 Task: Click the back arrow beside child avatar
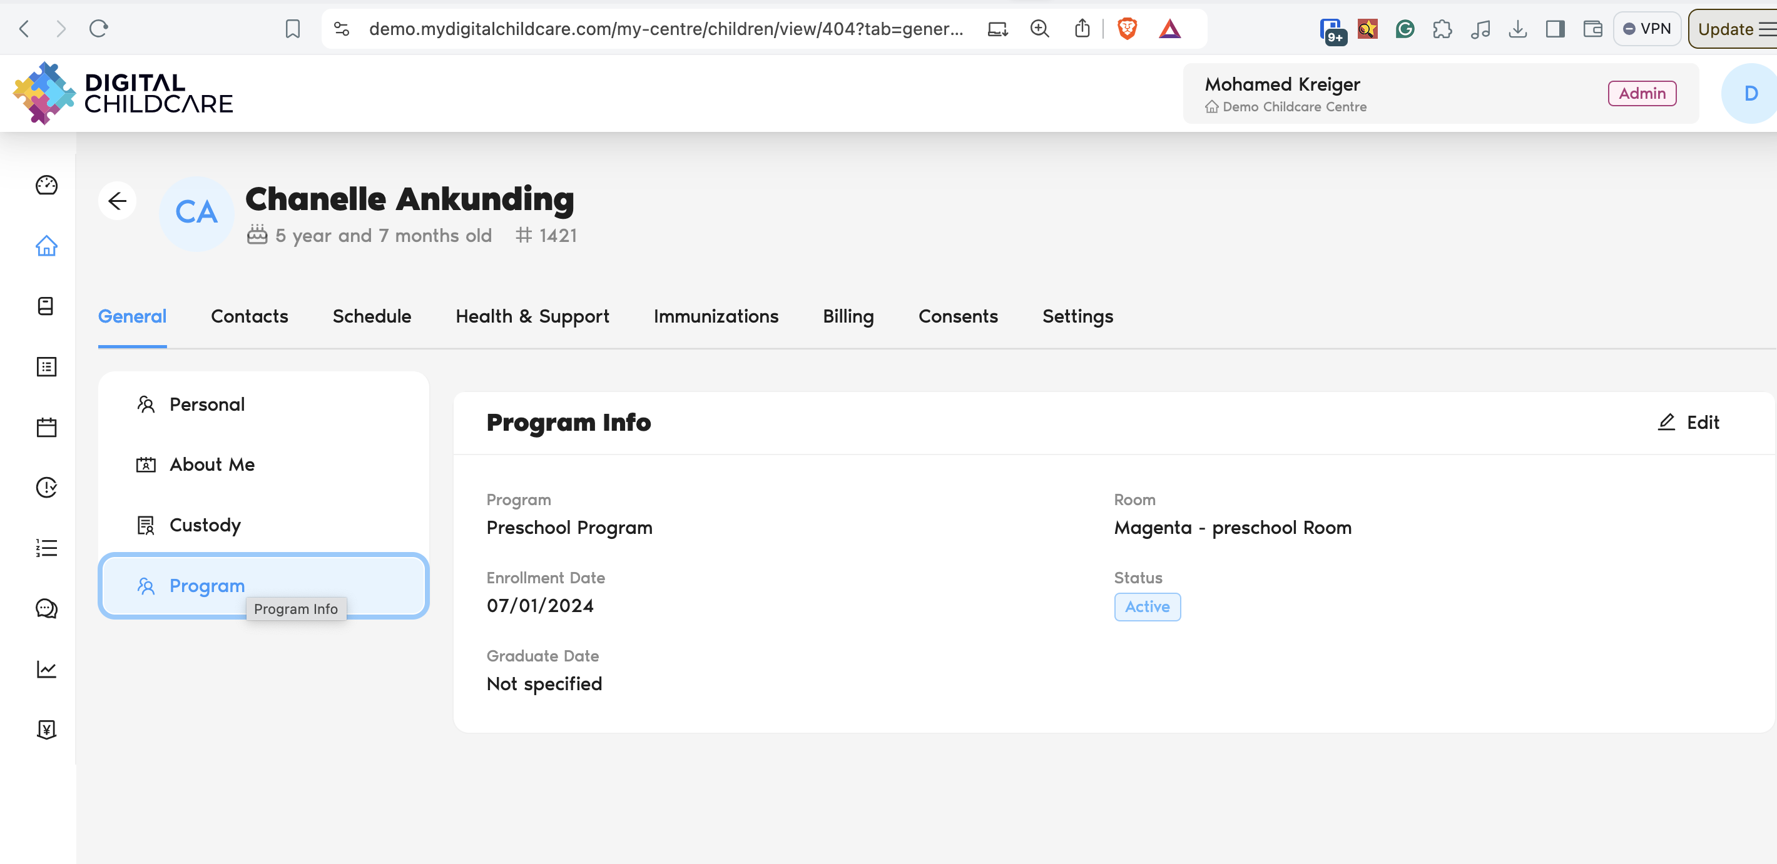pos(117,201)
